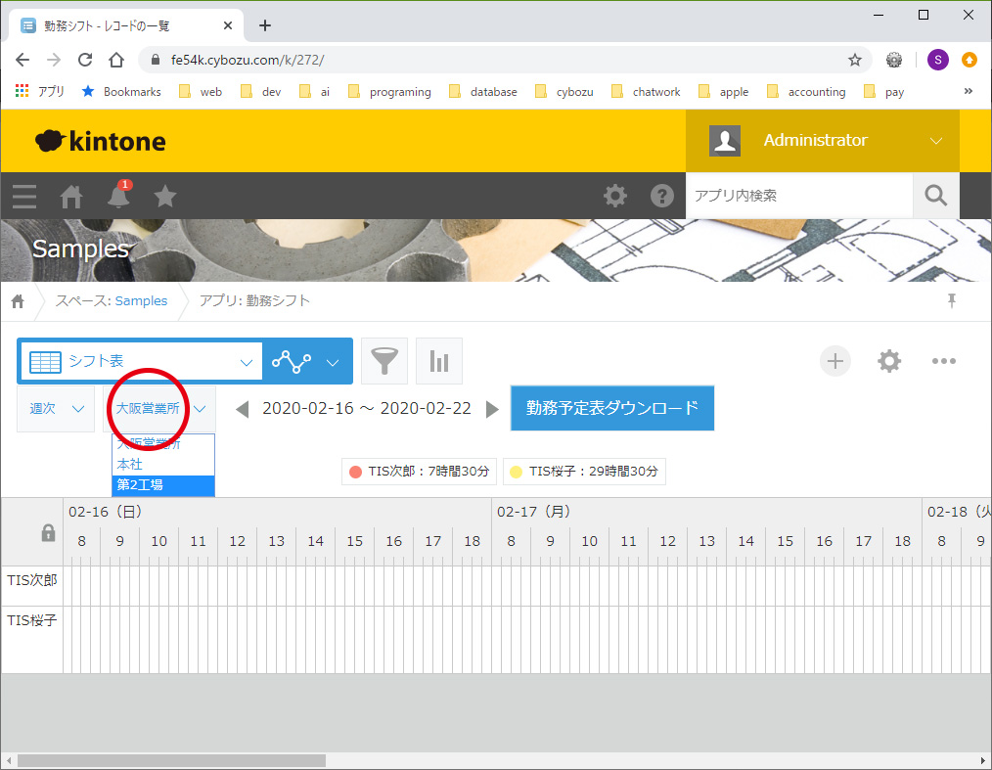This screenshot has height=770, width=992.
Task: Select 本社 in the location list
Action: point(163,465)
